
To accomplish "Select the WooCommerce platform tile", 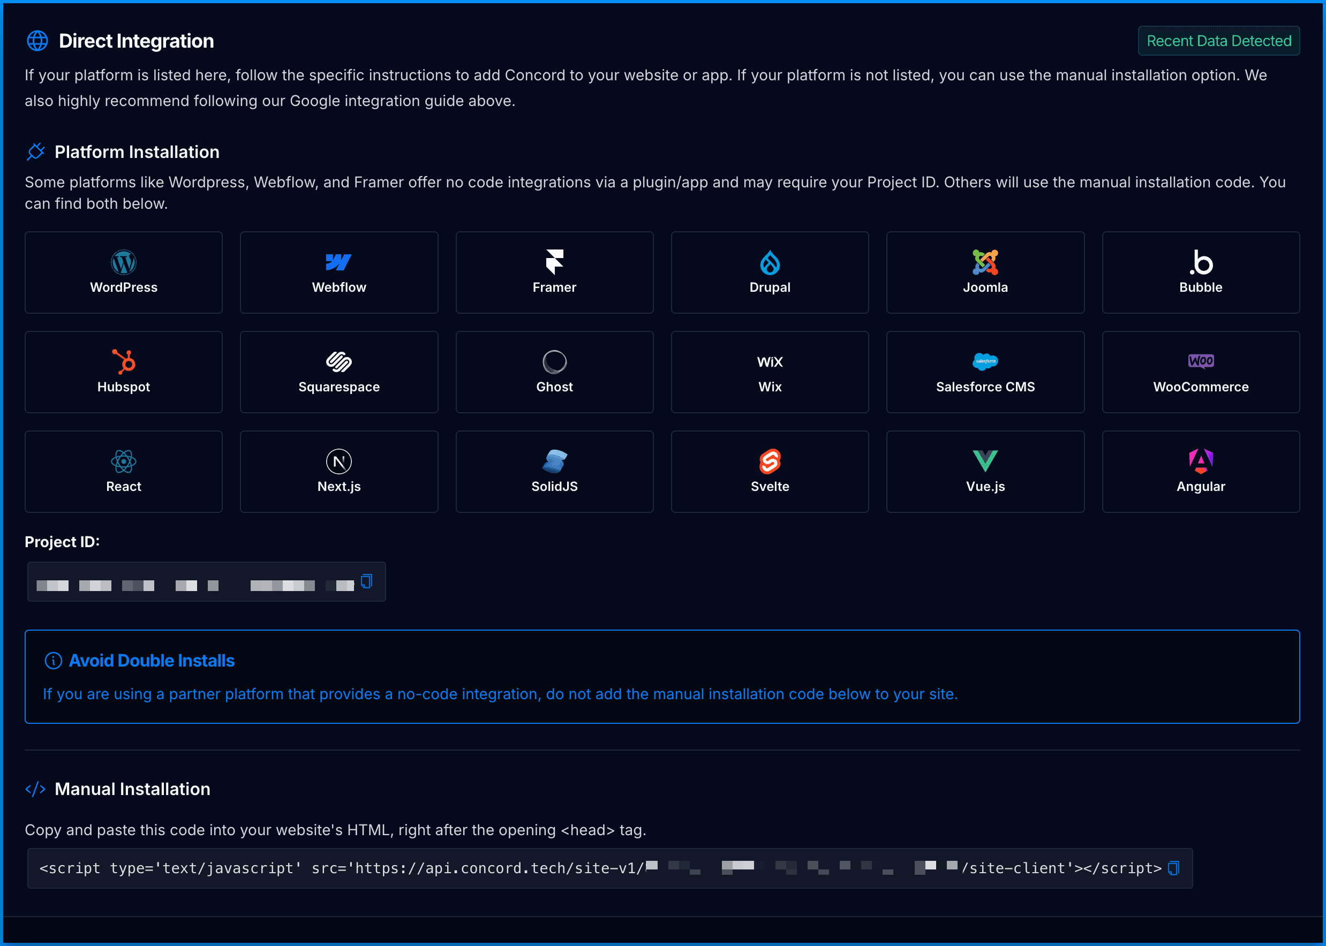I will pos(1200,372).
